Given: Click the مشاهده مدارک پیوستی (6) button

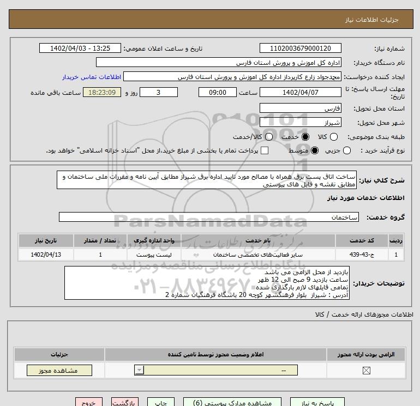Looking at the screenshot, I should (x=232, y=402).
